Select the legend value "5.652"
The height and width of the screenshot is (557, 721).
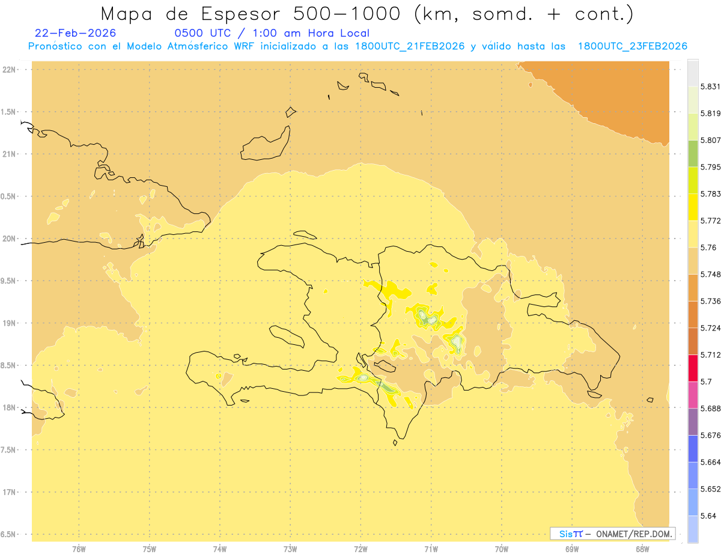click(711, 489)
